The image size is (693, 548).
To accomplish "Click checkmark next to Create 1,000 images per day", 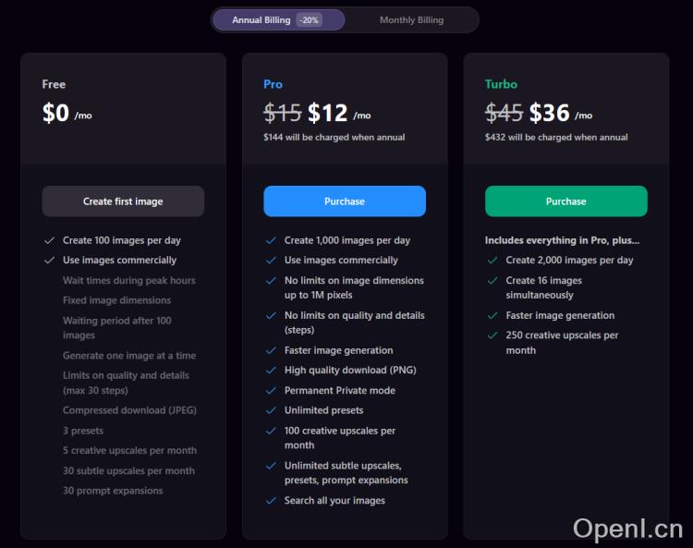I will click(271, 240).
